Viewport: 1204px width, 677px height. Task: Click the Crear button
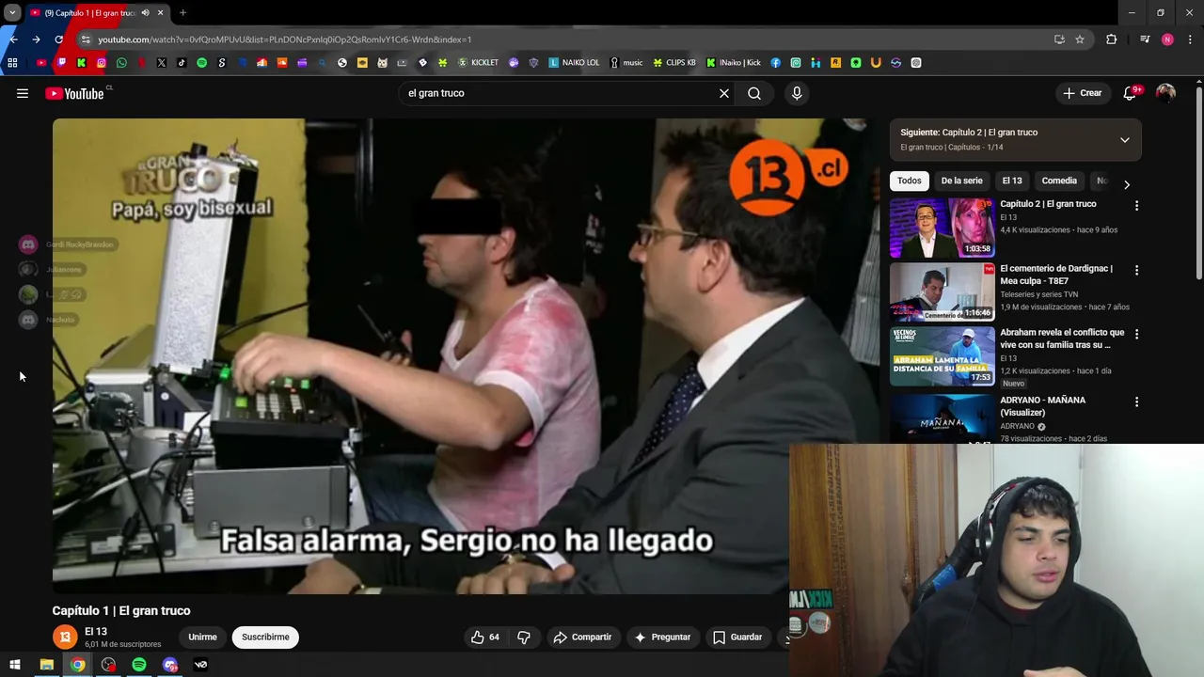point(1082,93)
